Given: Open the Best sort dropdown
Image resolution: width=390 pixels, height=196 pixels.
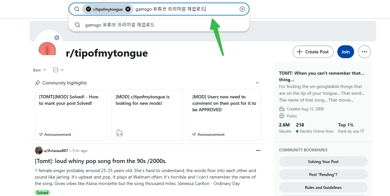Looking at the screenshot, I should click(39, 70).
